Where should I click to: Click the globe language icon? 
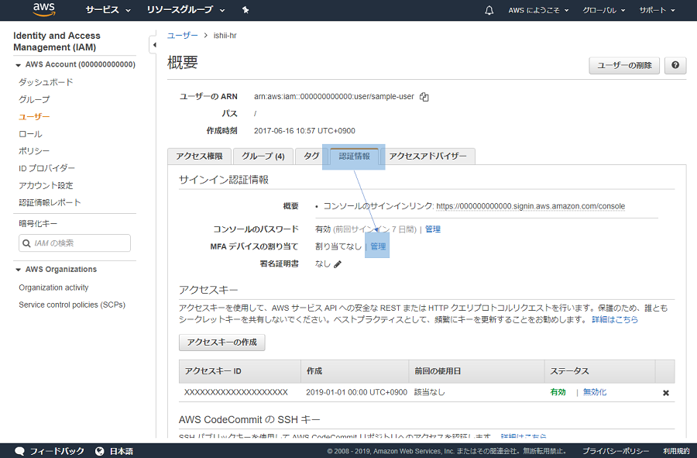[100, 451]
